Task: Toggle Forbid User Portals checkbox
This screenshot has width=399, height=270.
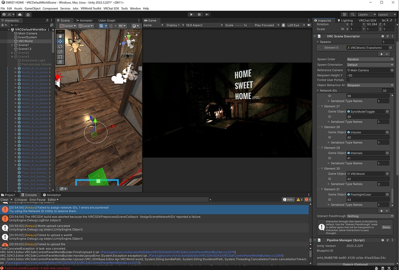Action: [348, 80]
